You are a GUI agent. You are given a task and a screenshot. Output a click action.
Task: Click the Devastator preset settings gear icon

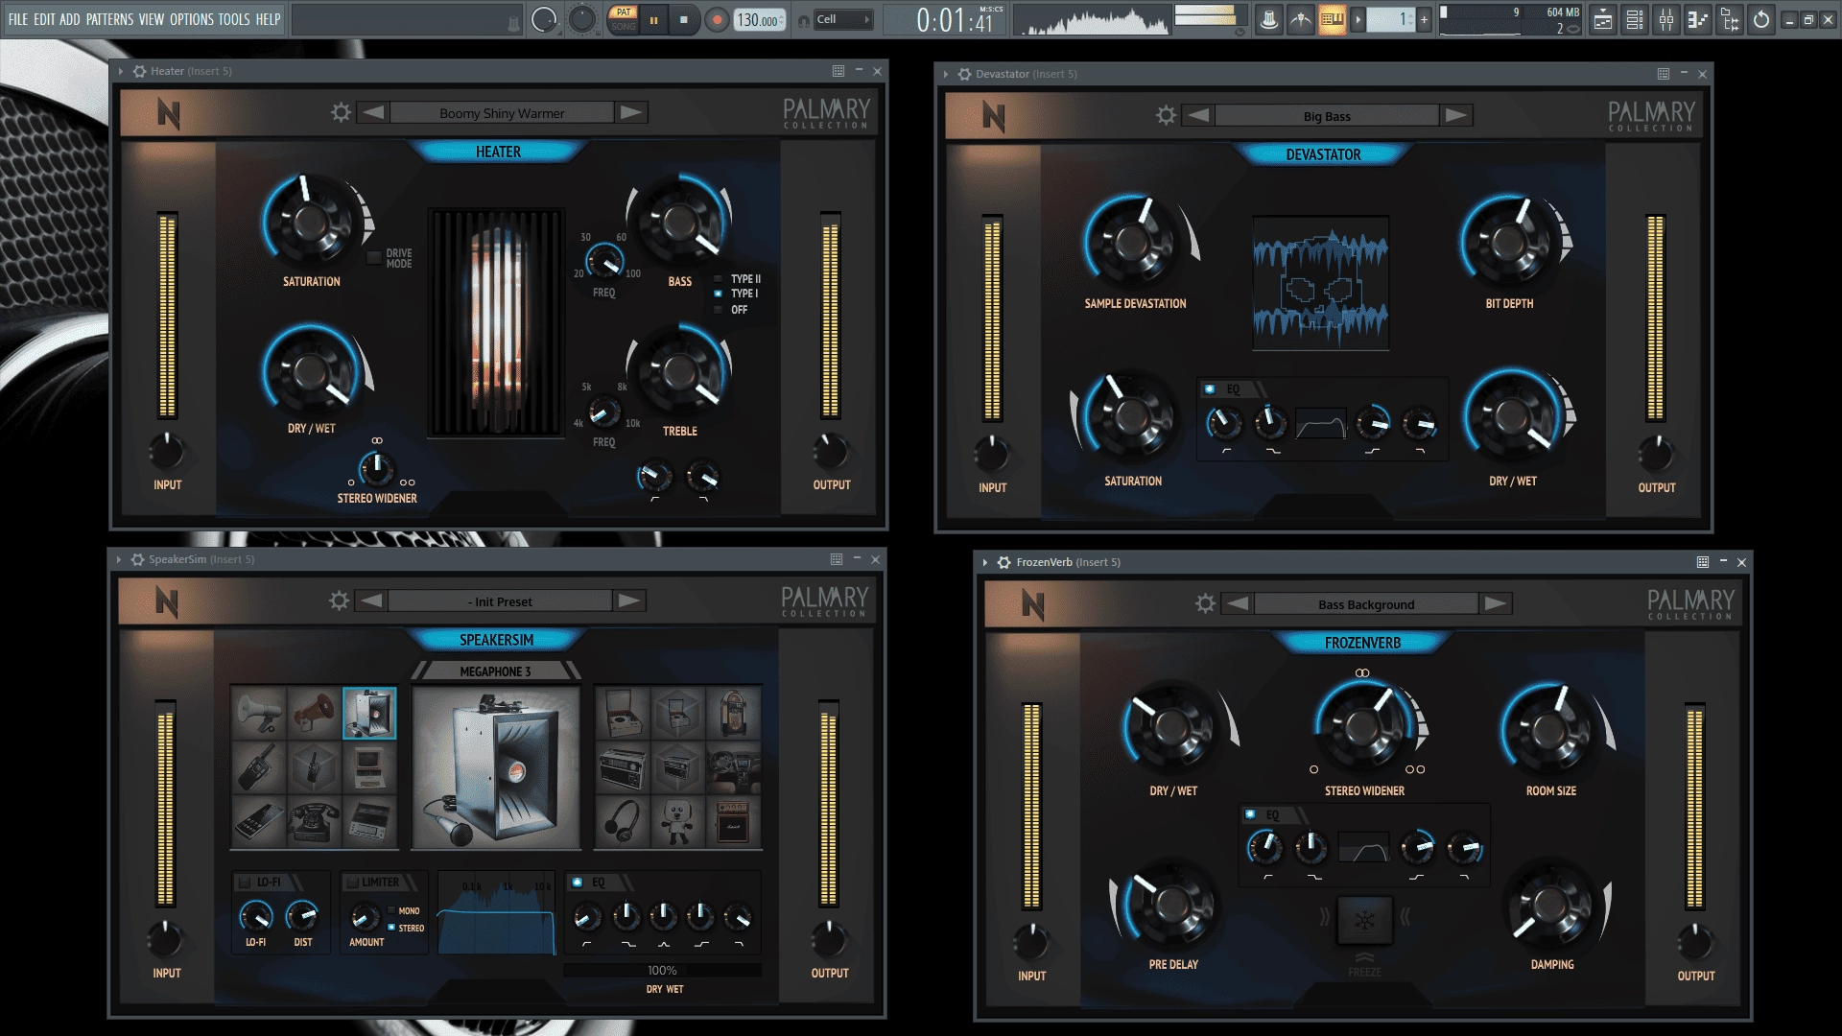click(1166, 116)
